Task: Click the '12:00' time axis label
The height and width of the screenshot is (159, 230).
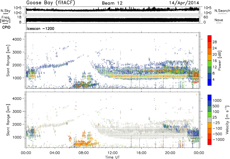Action: point(112,153)
